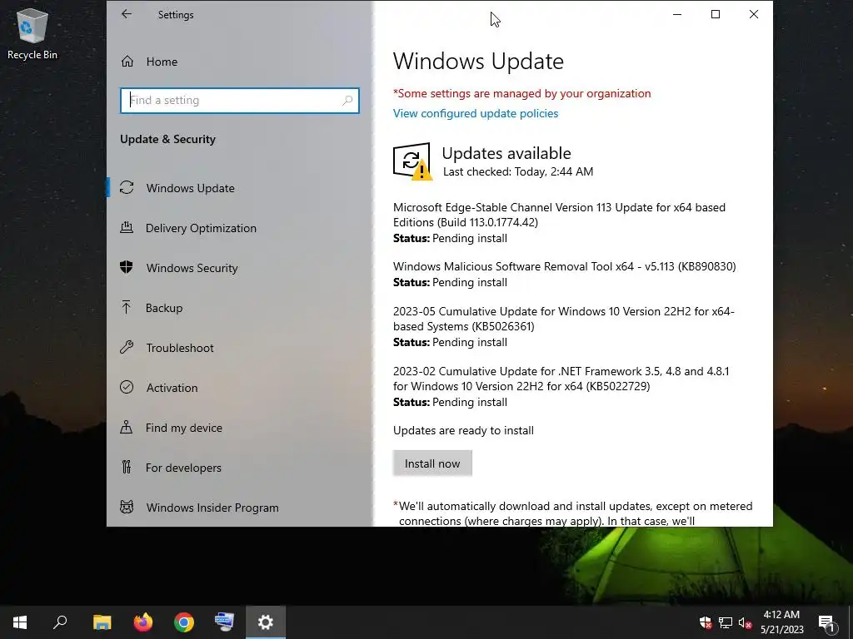Close the Settings window
The height and width of the screenshot is (639, 853).
753,15
